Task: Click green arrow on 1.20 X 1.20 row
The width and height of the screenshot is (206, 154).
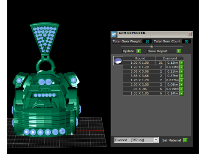Action: coord(182,67)
